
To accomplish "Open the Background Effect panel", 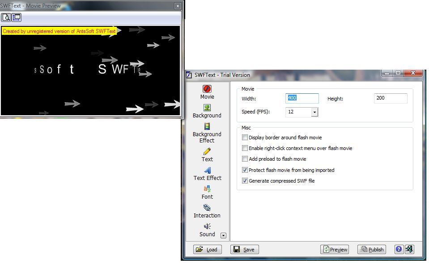I will coord(207,127).
